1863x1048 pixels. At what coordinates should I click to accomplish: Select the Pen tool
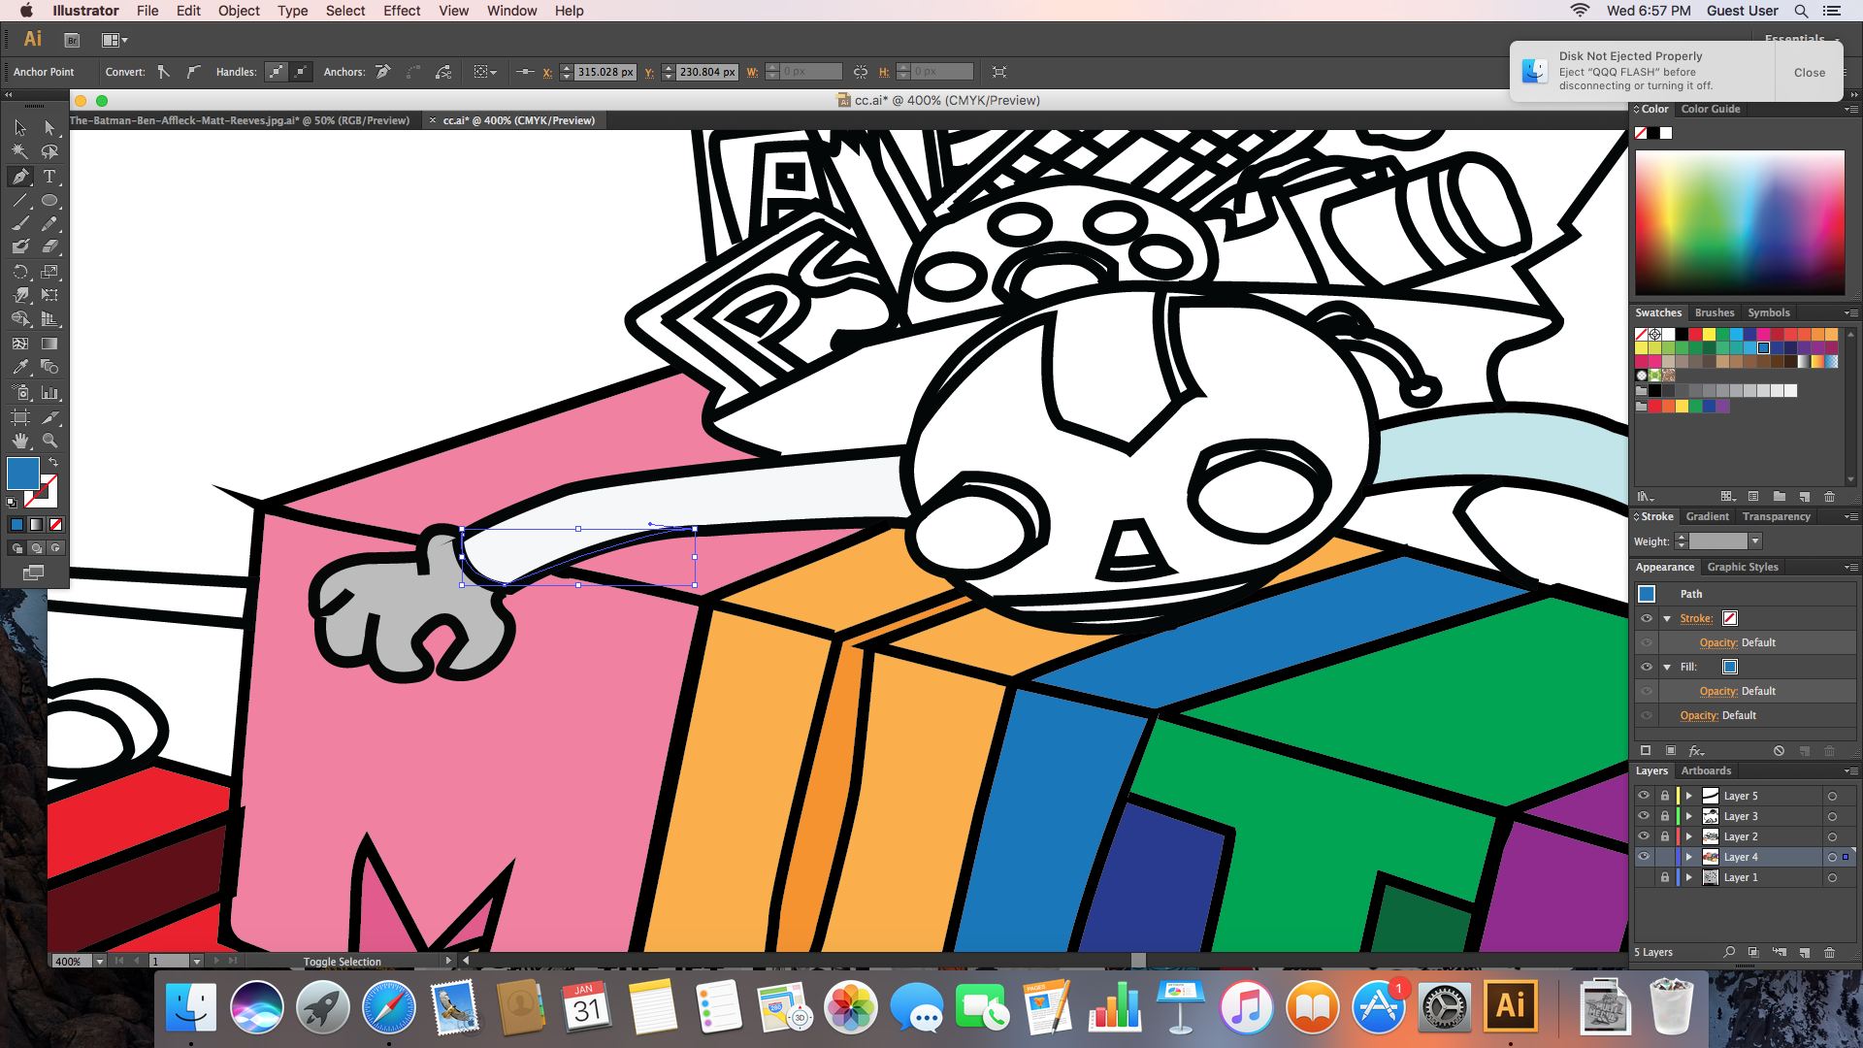pyautogui.click(x=20, y=177)
